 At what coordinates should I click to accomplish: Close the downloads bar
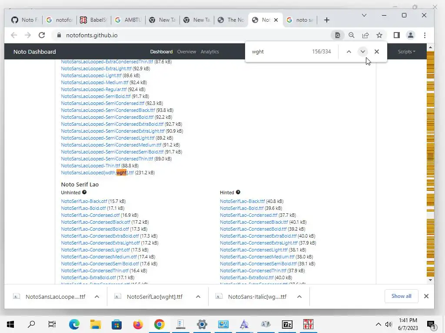click(x=426, y=296)
